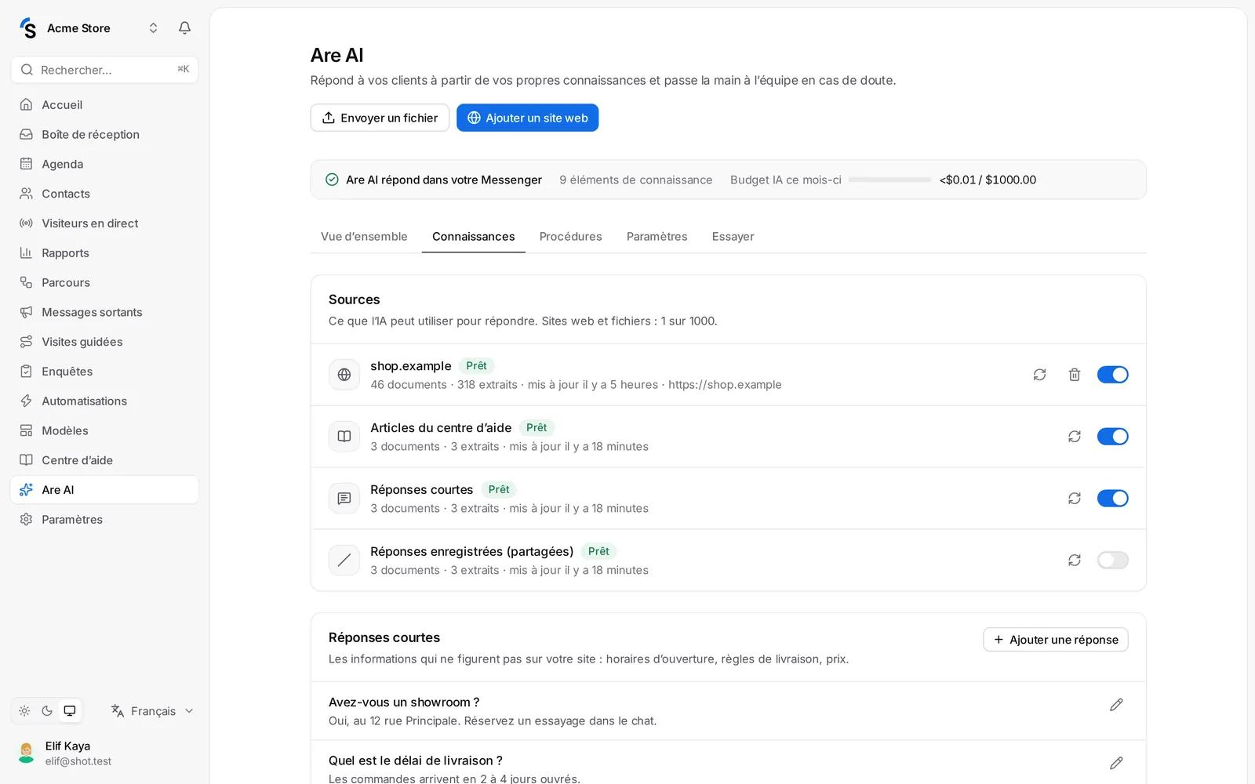Click the shop.example globe icon
Image resolution: width=1255 pixels, height=784 pixels.
pyautogui.click(x=344, y=375)
